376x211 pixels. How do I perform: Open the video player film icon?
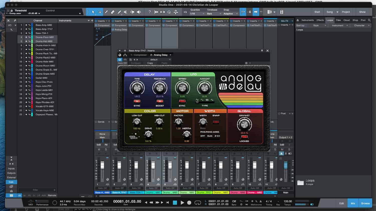(x=282, y=12)
